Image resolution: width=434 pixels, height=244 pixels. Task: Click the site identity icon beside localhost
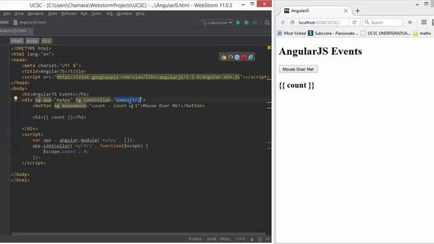pyautogui.click(x=292, y=22)
